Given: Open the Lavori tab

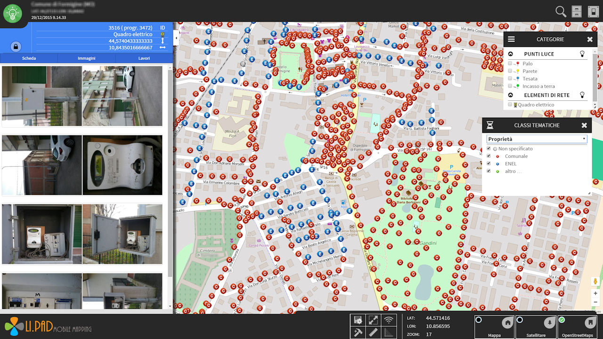Looking at the screenshot, I should (x=144, y=58).
